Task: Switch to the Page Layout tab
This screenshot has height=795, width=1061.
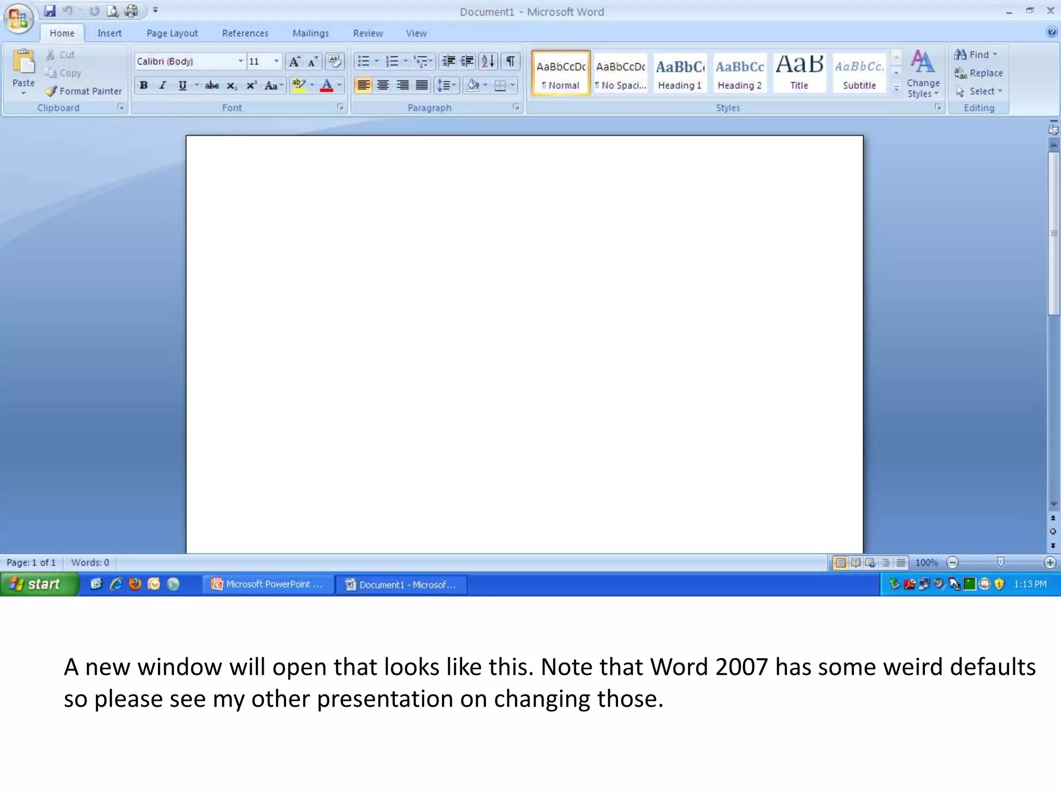Action: point(172,33)
